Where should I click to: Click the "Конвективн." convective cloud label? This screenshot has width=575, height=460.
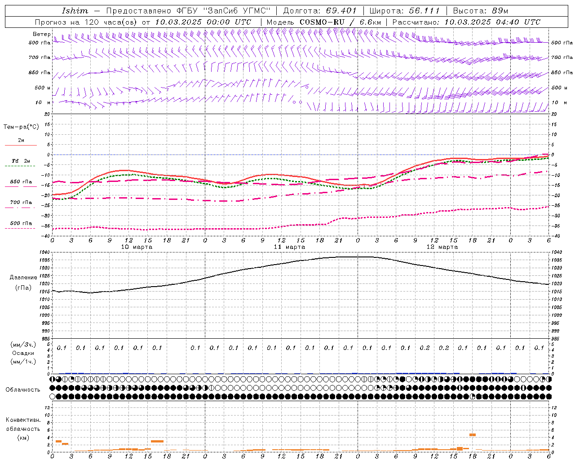tap(23, 420)
